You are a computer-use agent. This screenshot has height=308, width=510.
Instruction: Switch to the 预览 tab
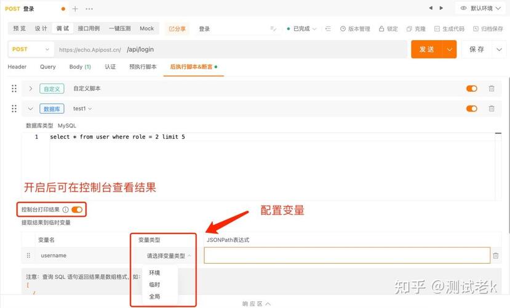pos(20,28)
